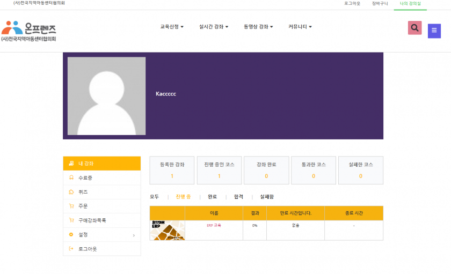This screenshot has width=451, height=274.
Task: Click the 강좌 완료 stat card
Action: (266, 171)
